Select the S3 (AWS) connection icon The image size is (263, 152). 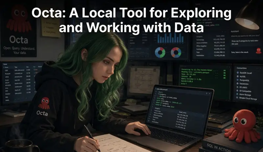pos(237,87)
